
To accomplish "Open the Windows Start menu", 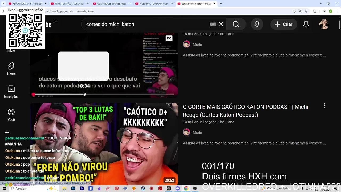I will click(4, 189).
